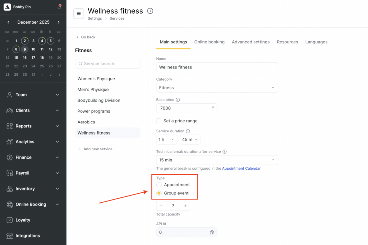Viewport: 368px width, 245px height.
Task: Open the Advanced settings tab
Action: click(x=250, y=42)
